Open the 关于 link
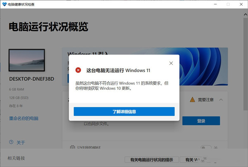The image size is (248, 167). tap(21, 143)
